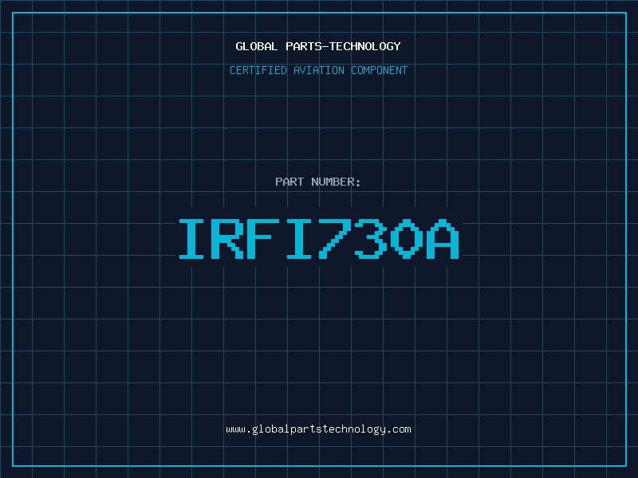Click the GLOBAL PARTS-TECHNOLOGY title heading
Image resolution: width=638 pixels, height=478 pixels.
(x=318, y=46)
